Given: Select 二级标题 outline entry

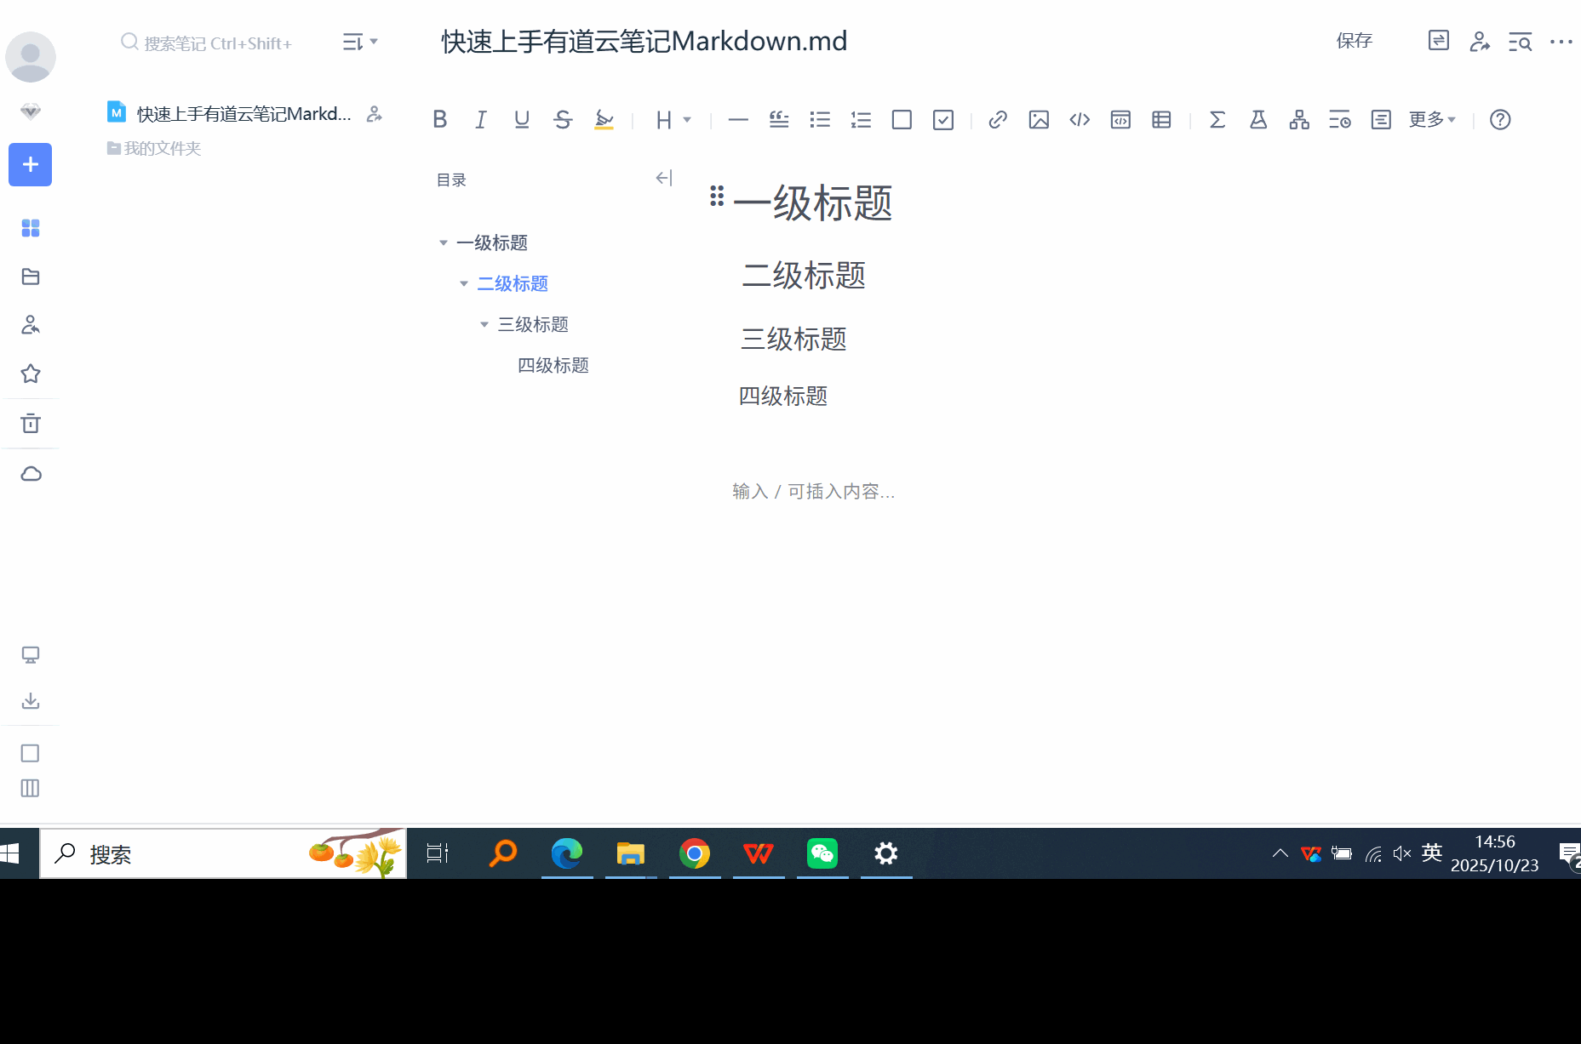Looking at the screenshot, I should pyautogui.click(x=513, y=283).
